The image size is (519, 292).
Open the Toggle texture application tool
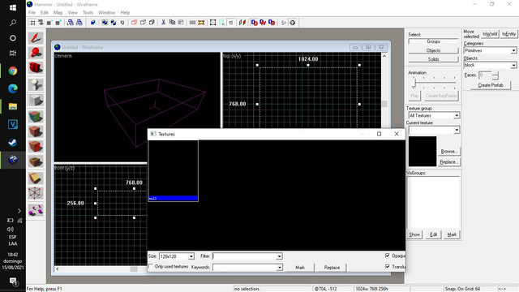36,117
